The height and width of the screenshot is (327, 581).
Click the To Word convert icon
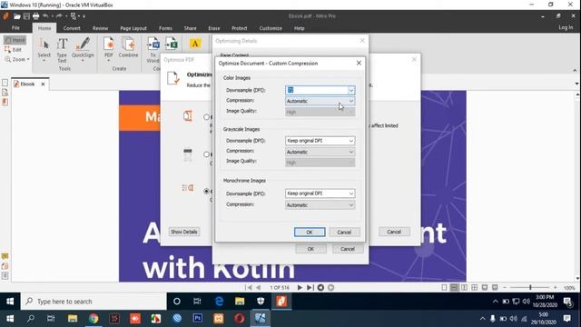click(153, 44)
